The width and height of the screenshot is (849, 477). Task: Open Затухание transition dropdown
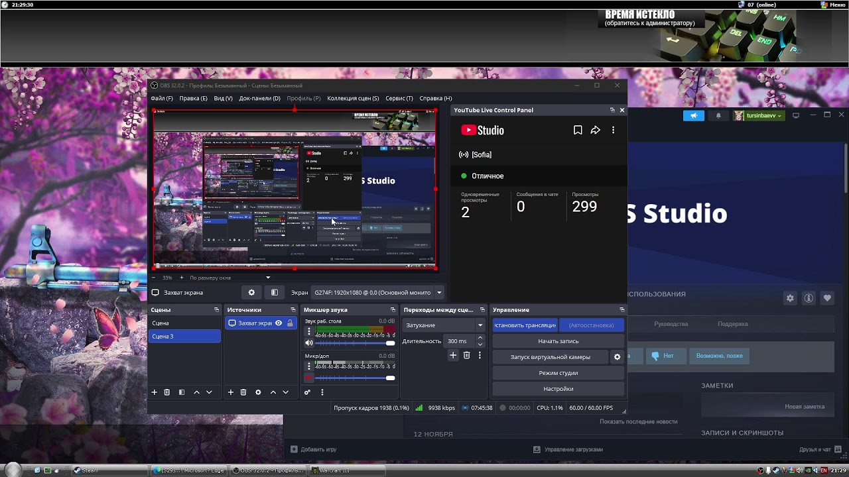(444, 325)
